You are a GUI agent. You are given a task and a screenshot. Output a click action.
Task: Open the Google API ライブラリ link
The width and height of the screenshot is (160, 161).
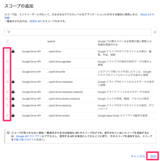tap(29, 136)
